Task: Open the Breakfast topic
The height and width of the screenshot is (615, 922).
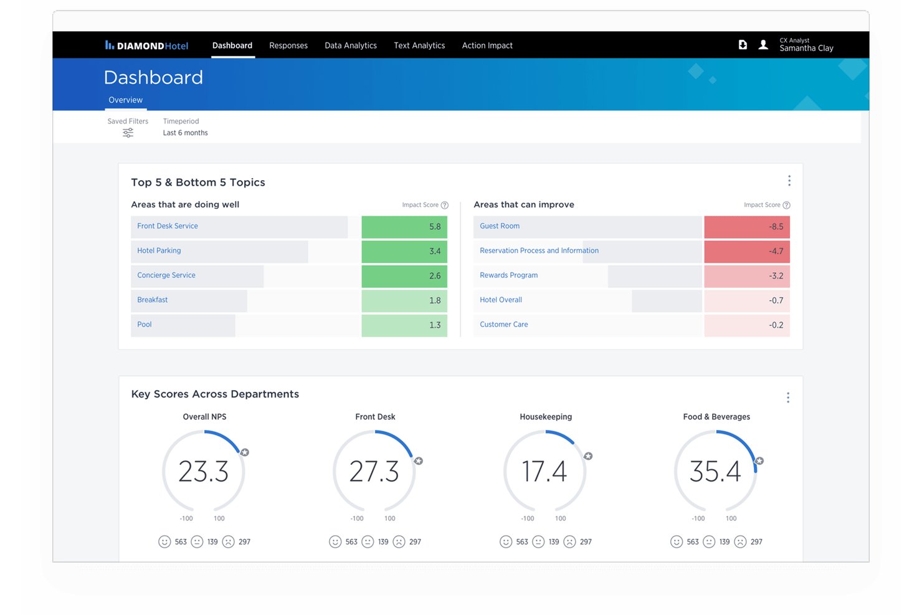Action: click(153, 300)
